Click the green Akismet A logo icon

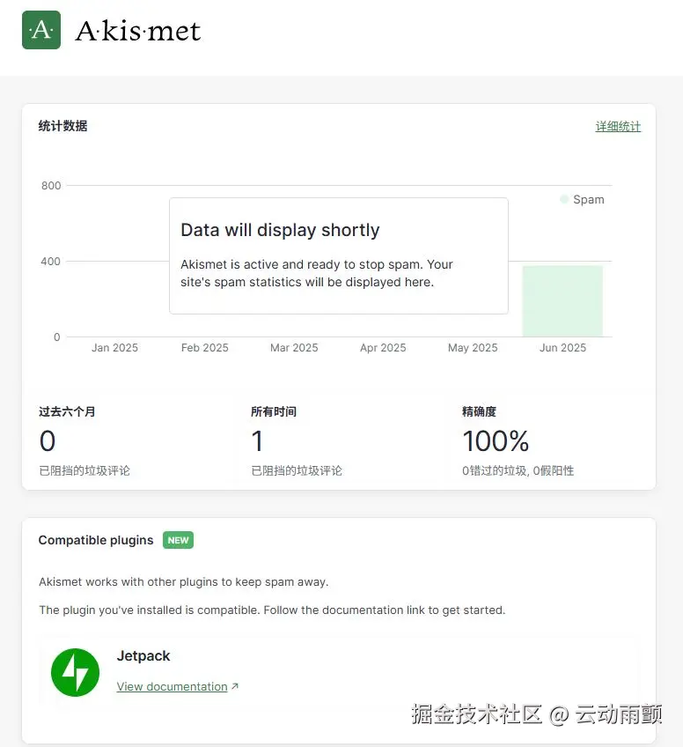tap(41, 30)
